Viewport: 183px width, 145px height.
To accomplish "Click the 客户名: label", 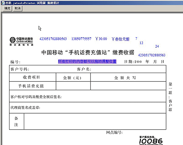I will (x=84, y=69).
